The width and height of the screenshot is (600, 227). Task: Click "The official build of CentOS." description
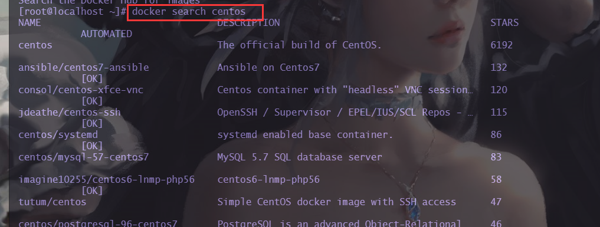[300, 45]
